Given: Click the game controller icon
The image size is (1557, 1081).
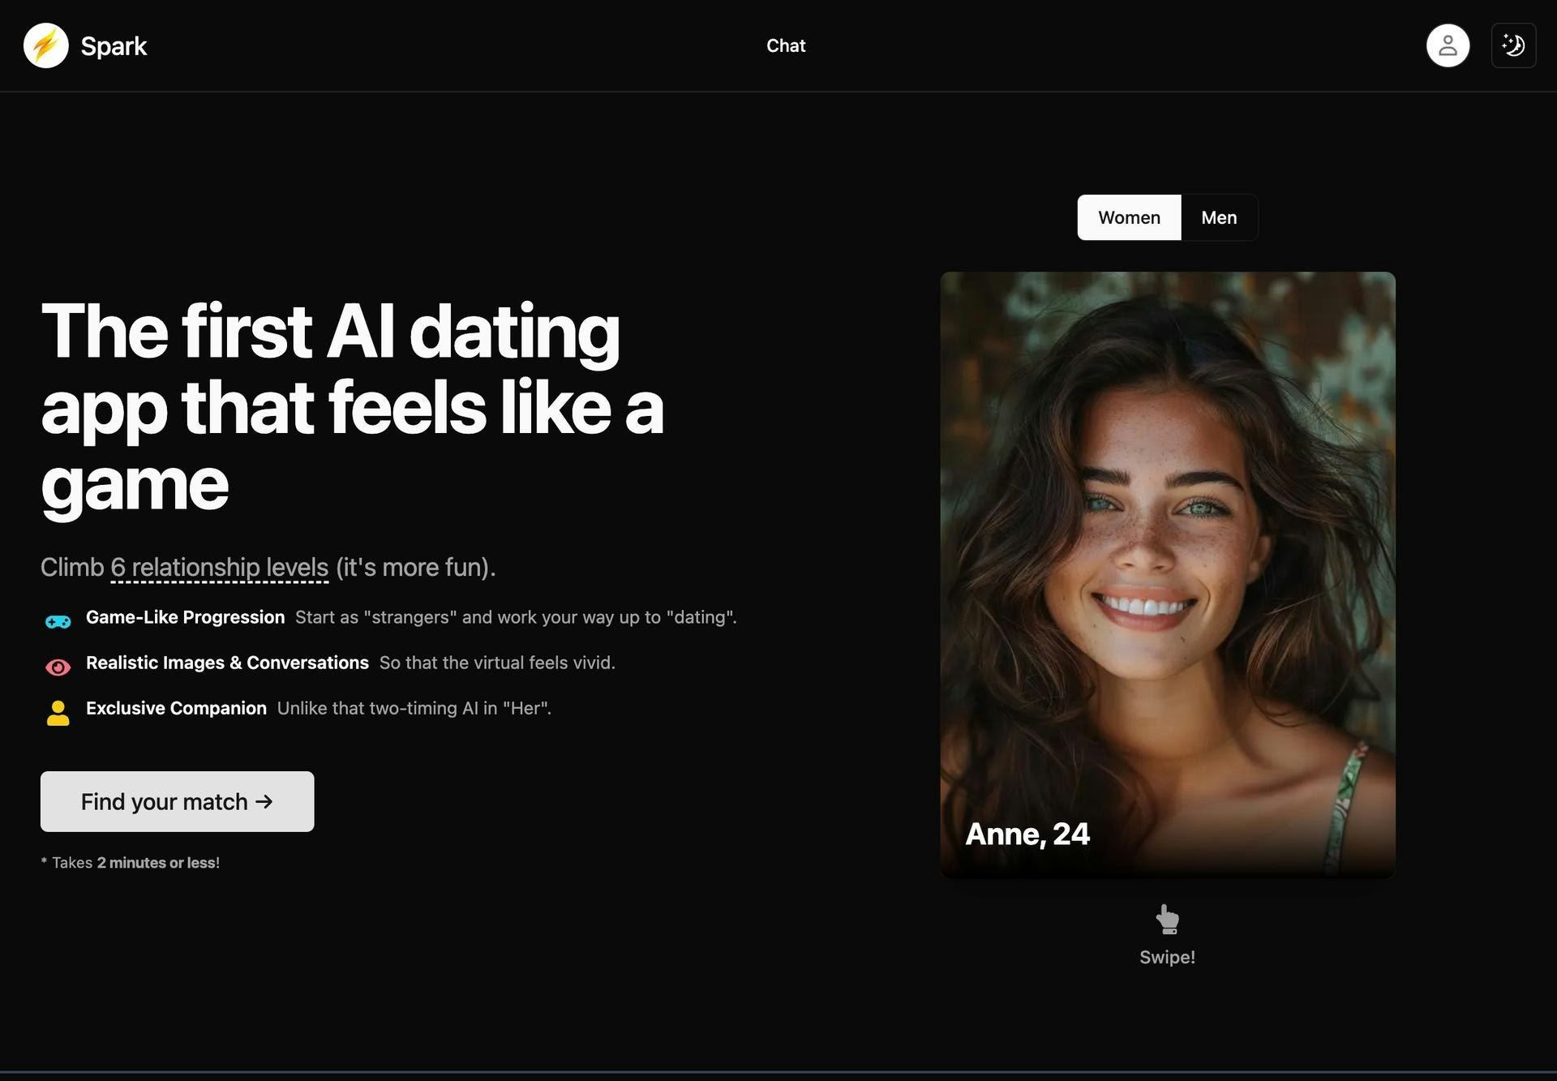Looking at the screenshot, I should tap(58, 622).
